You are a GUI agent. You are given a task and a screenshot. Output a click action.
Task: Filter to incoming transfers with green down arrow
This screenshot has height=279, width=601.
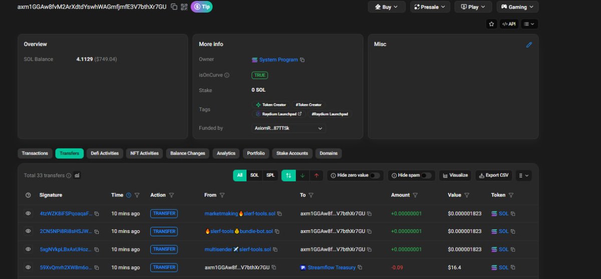click(x=302, y=175)
